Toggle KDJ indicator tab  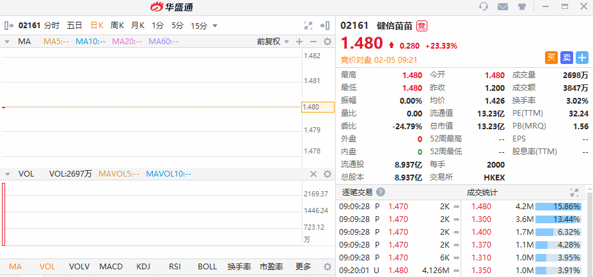point(143,266)
